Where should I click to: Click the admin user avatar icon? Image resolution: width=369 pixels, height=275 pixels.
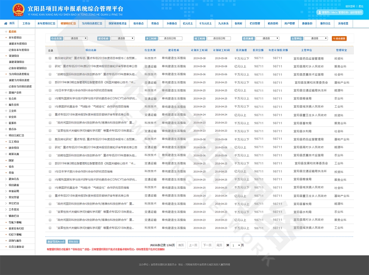click(x=320, y=12)
